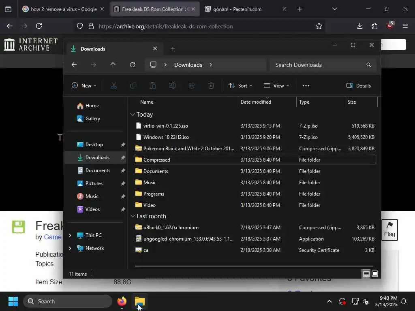
Task: Click Firefox icon on the taskbar
Action: (122, 301)
